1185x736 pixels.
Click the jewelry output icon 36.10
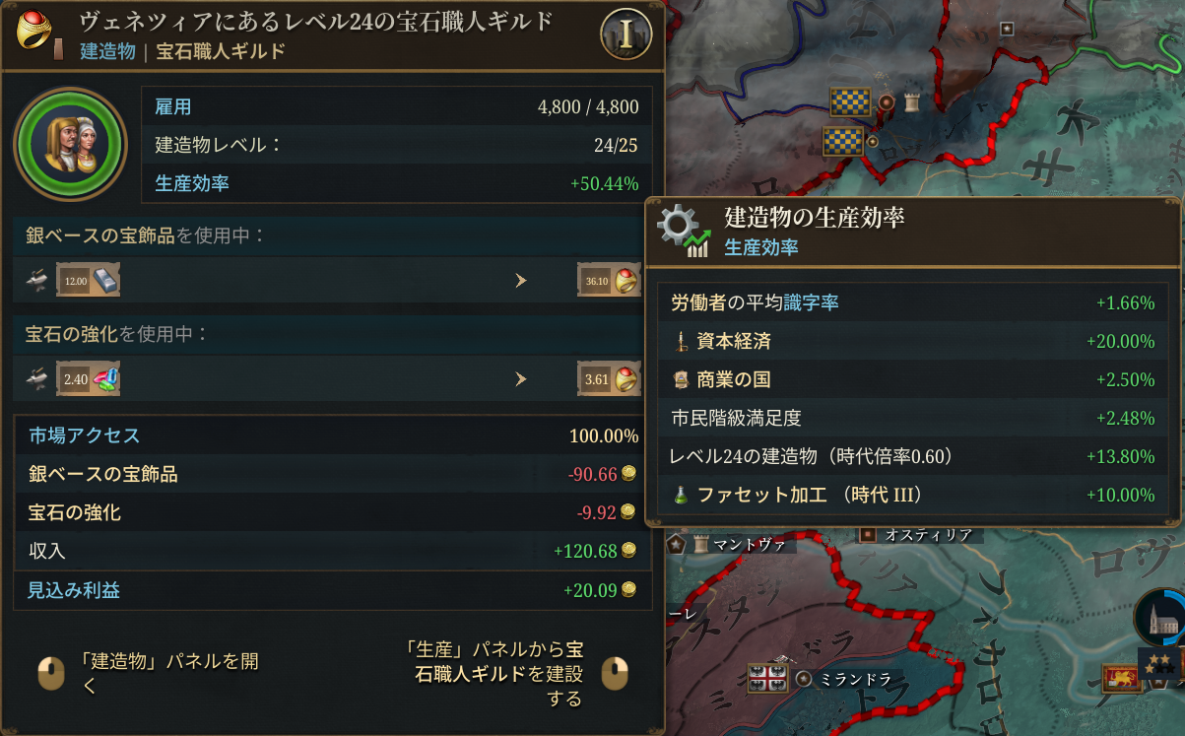click(610, 281)
